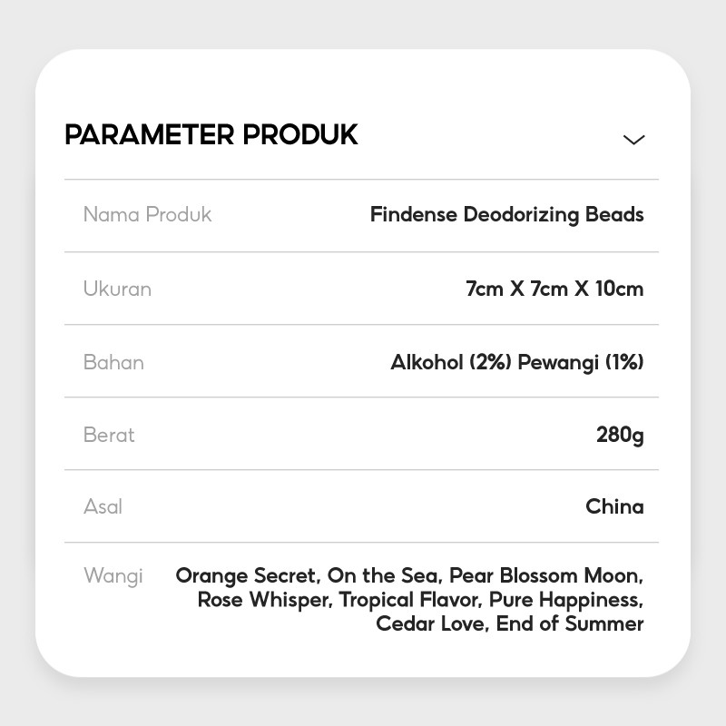
Task: Select the Wangi row label
Action: coord(113,576)
